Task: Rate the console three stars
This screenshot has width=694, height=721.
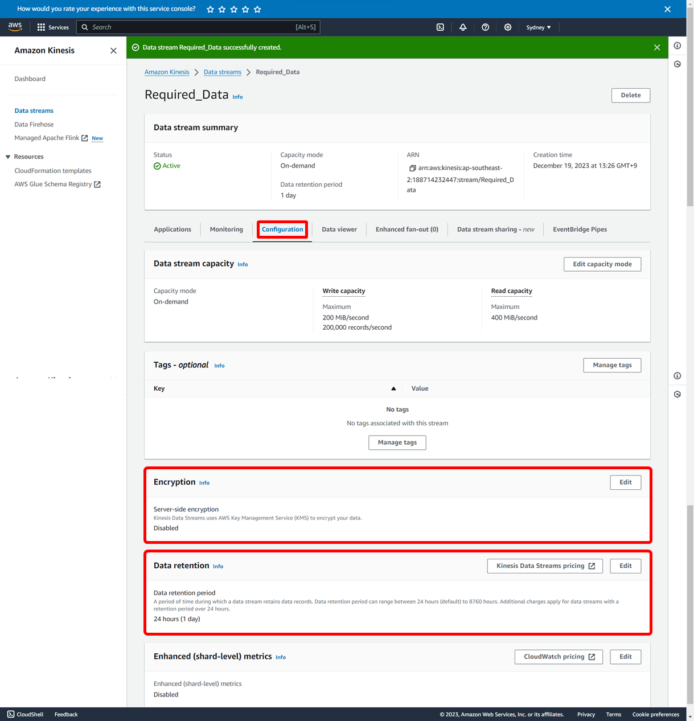Action: click(234, 9)
